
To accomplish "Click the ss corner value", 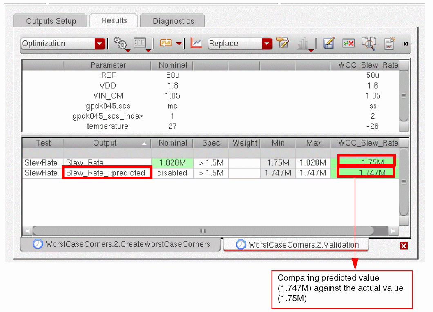I will point(373,106).
